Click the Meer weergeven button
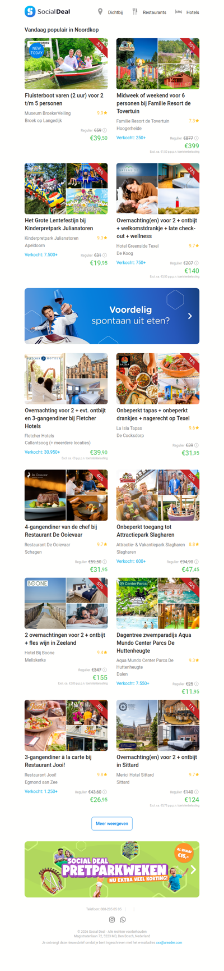This screenshot has width=224, height=971. click(x=112, y=823)
